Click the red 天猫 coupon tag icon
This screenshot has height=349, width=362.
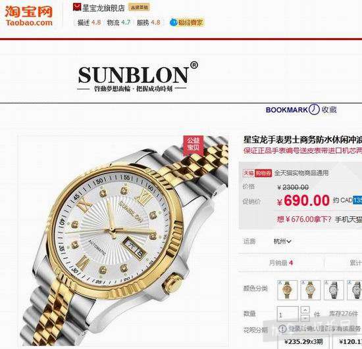(x=248, y=173)
